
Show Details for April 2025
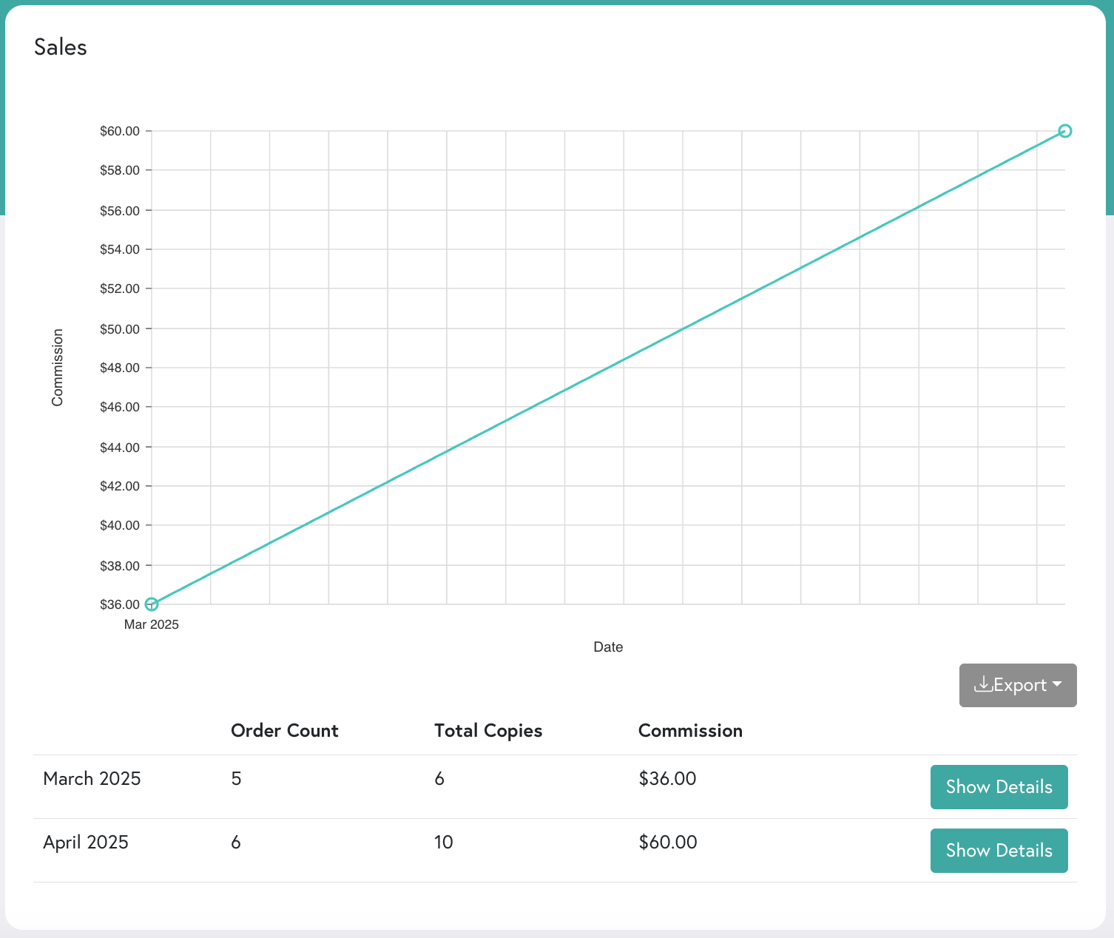(x=999, y=851)
